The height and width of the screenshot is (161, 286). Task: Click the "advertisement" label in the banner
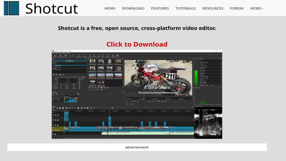pyautogui.click(x=137, y=147)
